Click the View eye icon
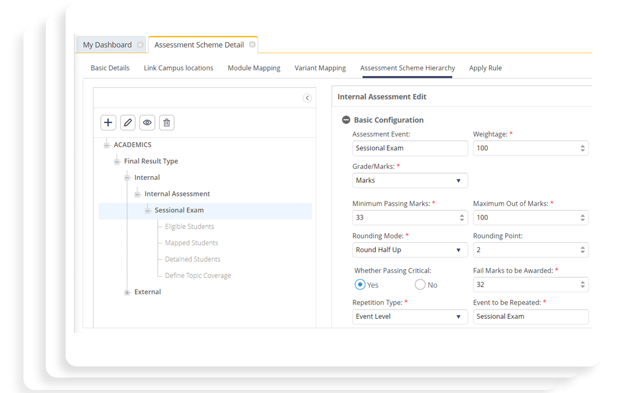 click(x=147, y=122)
